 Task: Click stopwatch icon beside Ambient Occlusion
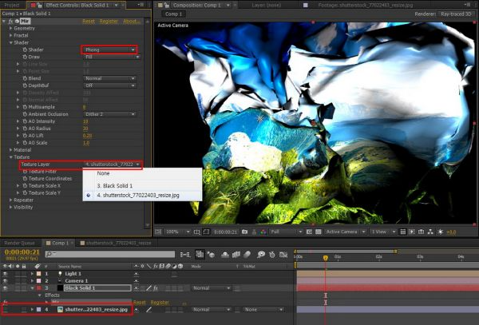[25, 113]
